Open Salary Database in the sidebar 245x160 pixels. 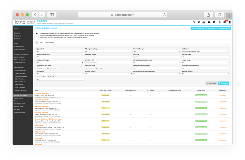(x=20, y=73)
